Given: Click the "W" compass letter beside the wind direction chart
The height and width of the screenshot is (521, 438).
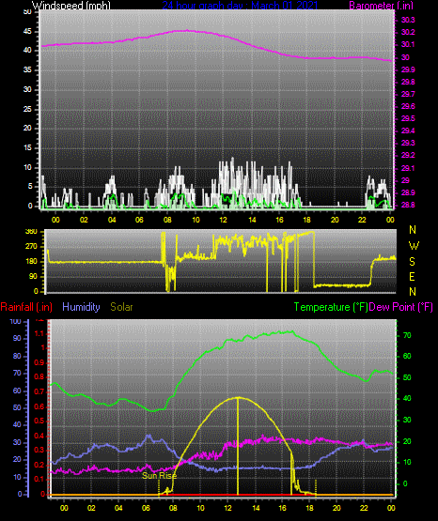Looking at the screenshot, I should click(414, 246).
